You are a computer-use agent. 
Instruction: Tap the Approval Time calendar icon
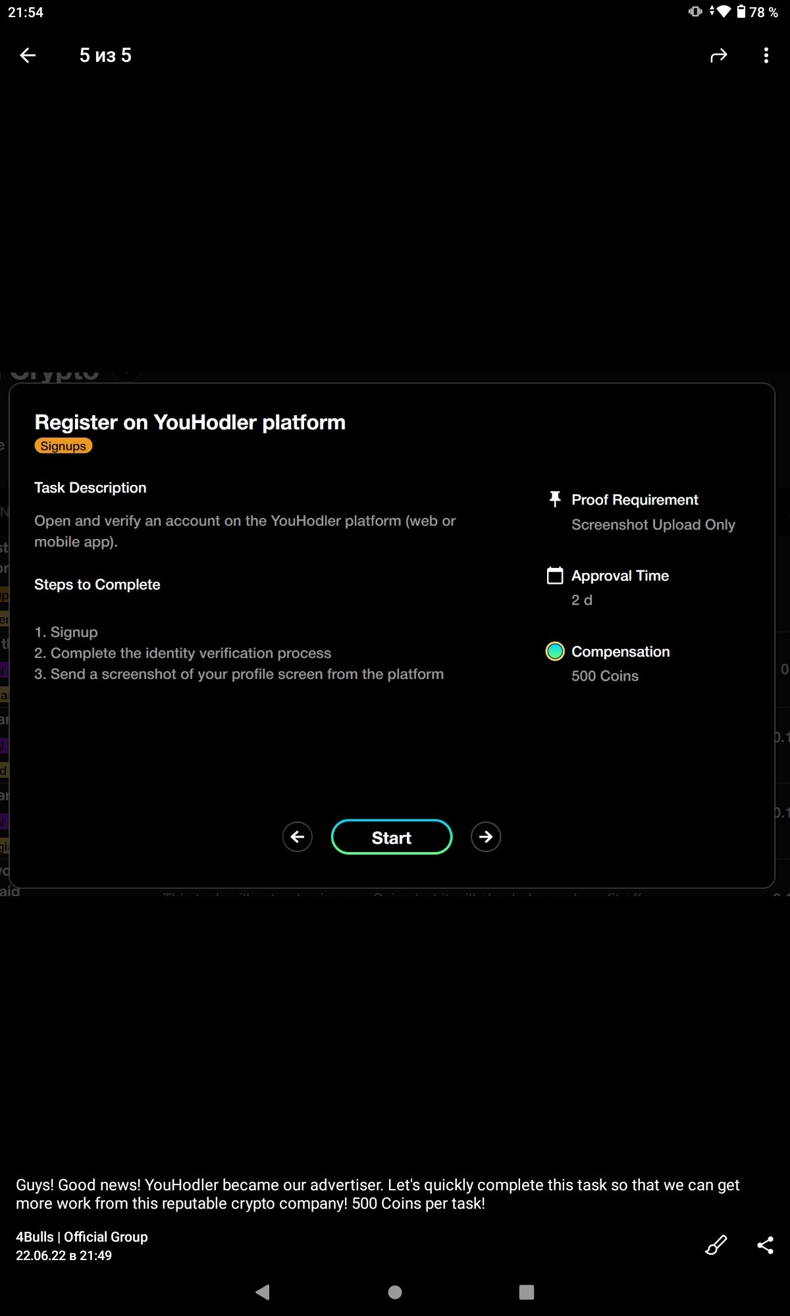click(x=555, y=576)
